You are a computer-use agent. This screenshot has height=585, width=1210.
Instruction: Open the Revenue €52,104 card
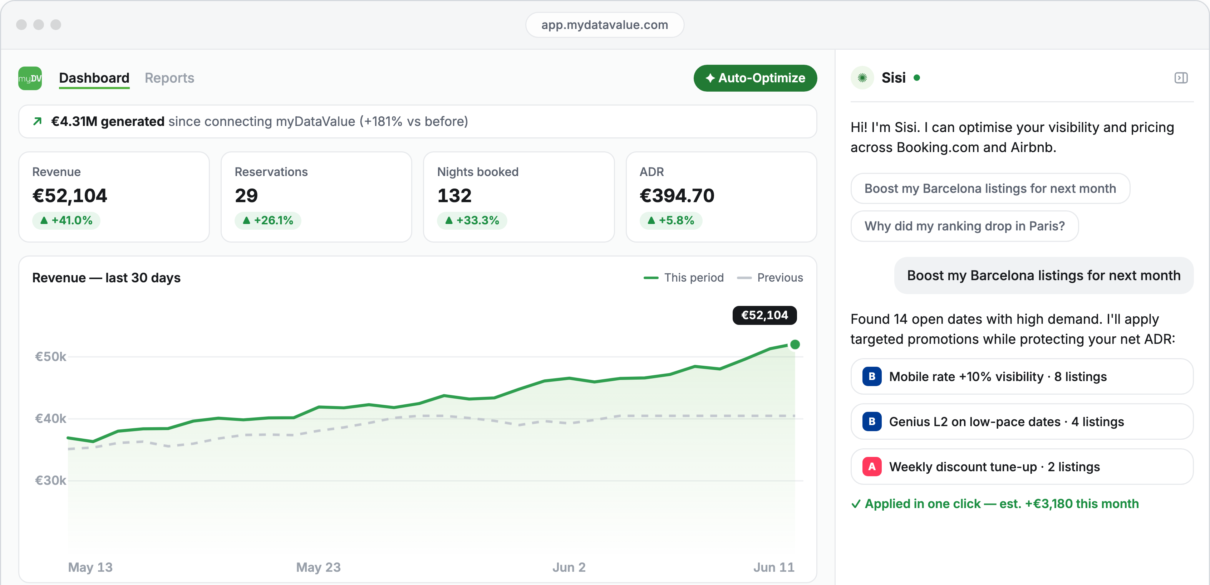tap(114, 197)
